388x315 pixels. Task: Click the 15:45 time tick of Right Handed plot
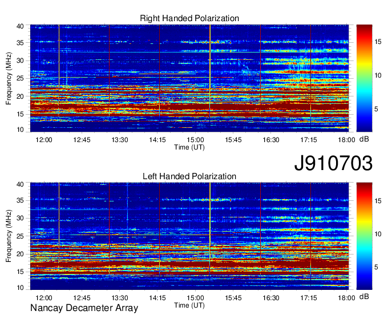point(233,140)
